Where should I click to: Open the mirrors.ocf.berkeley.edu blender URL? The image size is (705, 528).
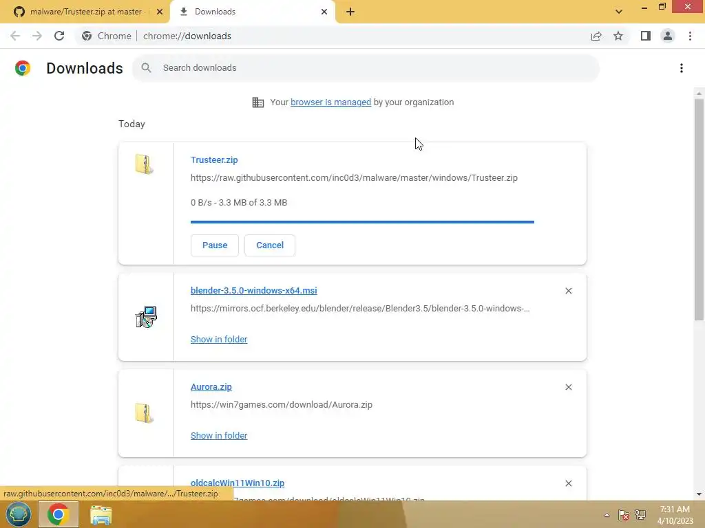pyautogui.click(x=359, y=309)
